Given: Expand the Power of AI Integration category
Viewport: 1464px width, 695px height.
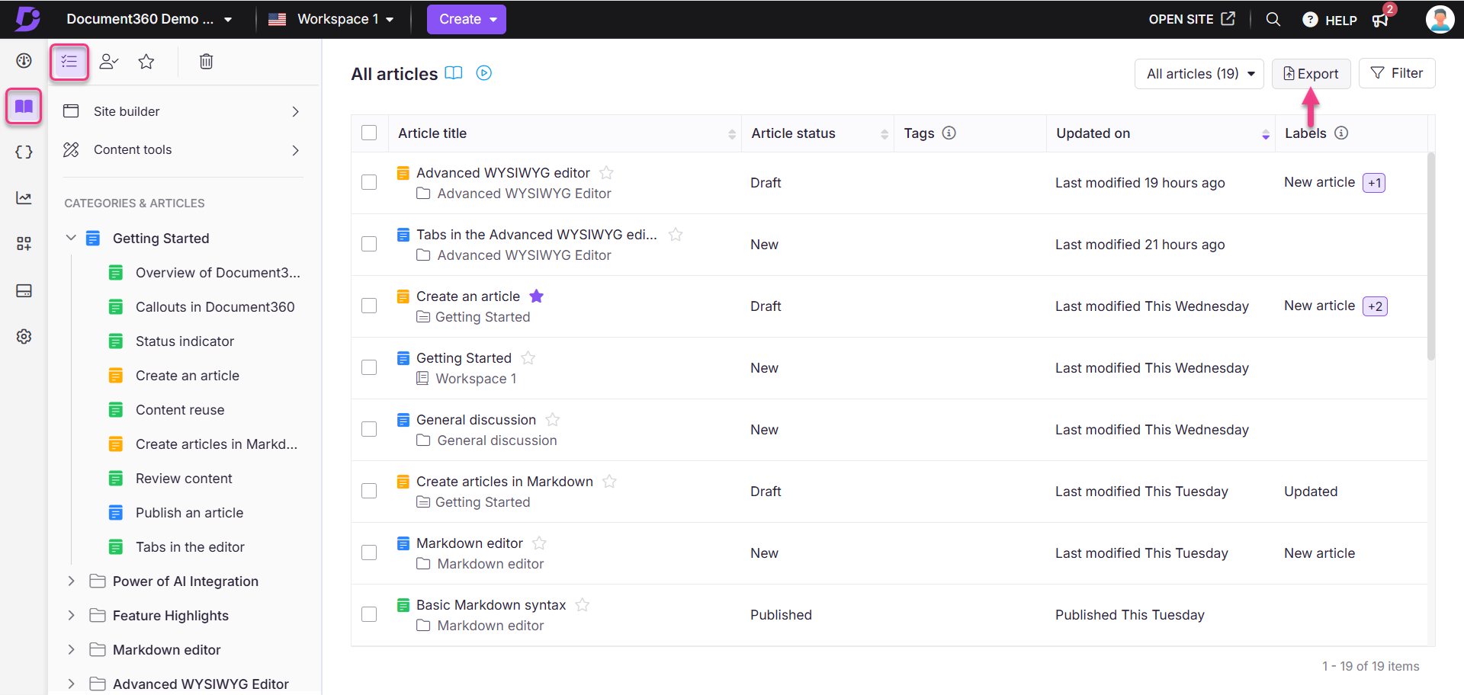Looking at the screenshot, I should tap(71, 581).
